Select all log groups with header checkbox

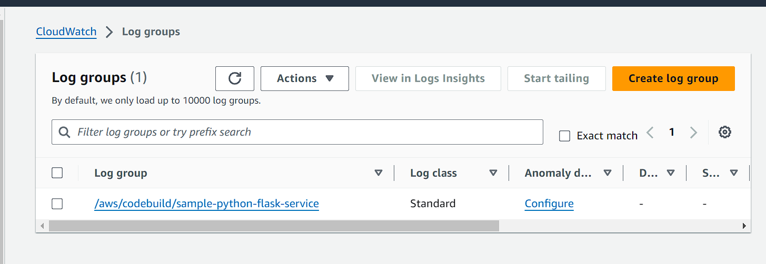[57, 173]
